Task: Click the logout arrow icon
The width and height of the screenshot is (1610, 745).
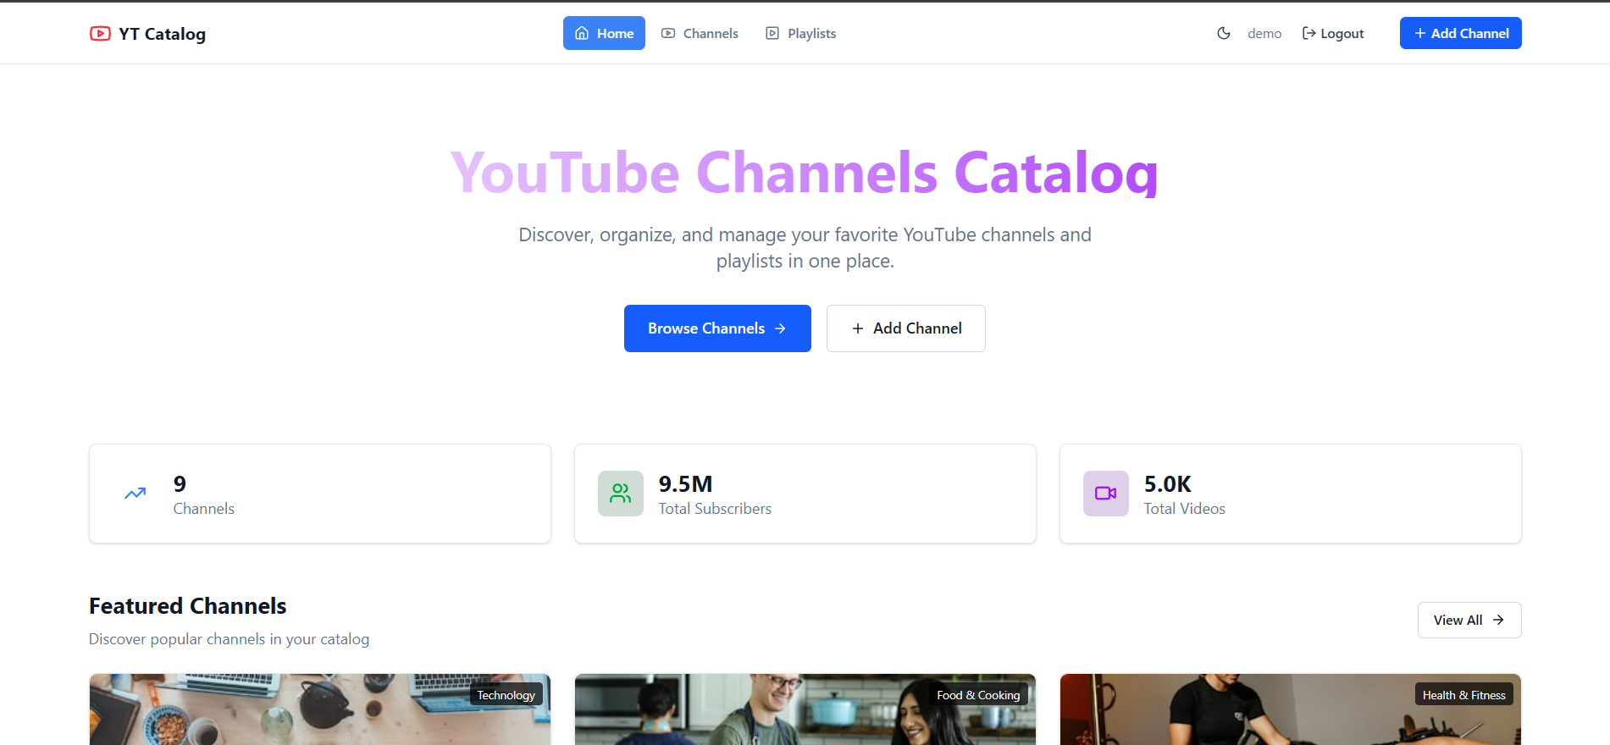Action: pyautogui.click(x=1308, y=34)
